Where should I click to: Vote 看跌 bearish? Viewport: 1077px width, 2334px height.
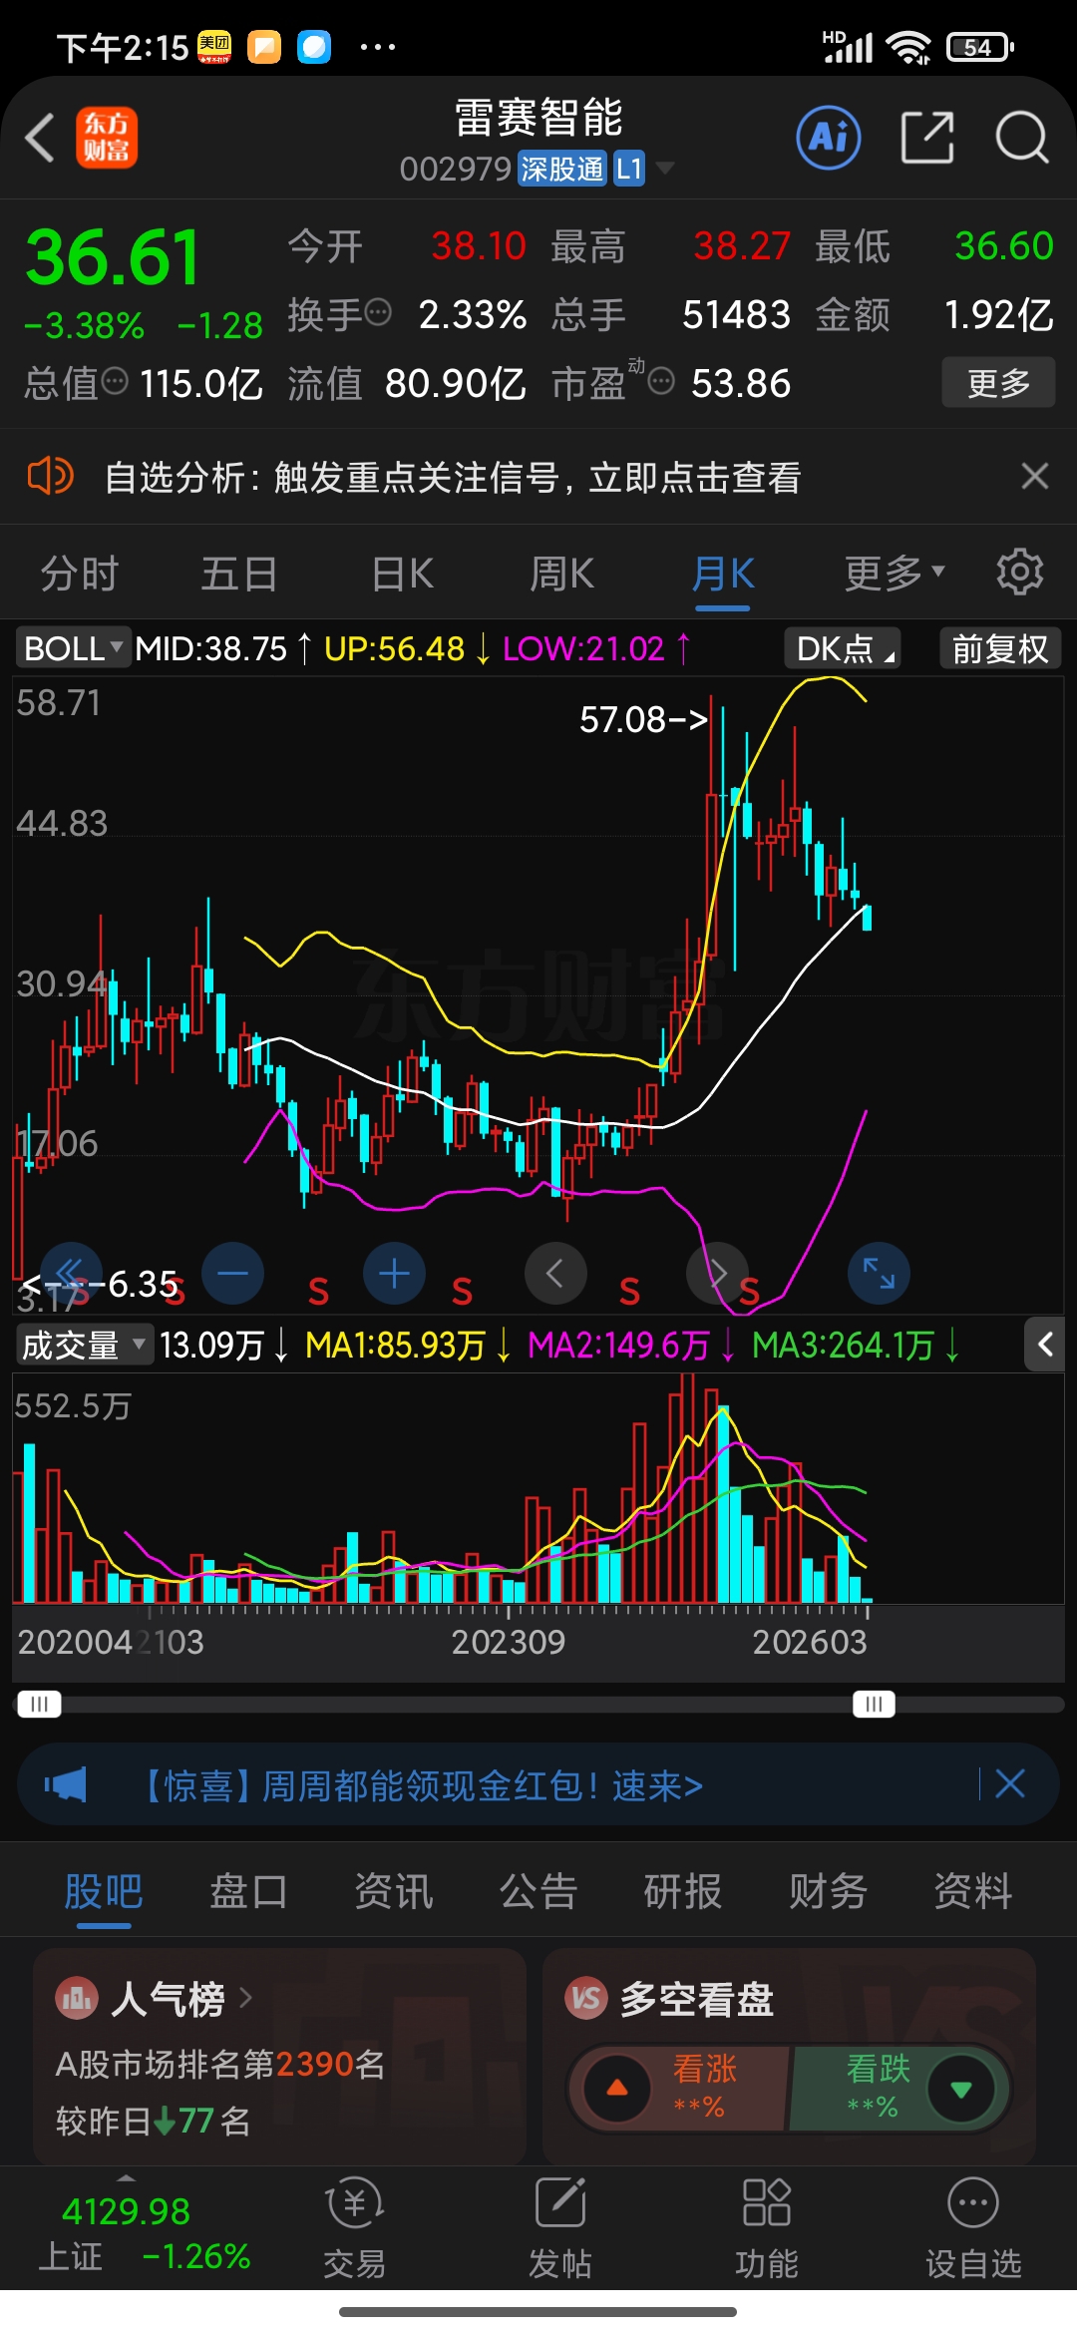coord(899,2088)
